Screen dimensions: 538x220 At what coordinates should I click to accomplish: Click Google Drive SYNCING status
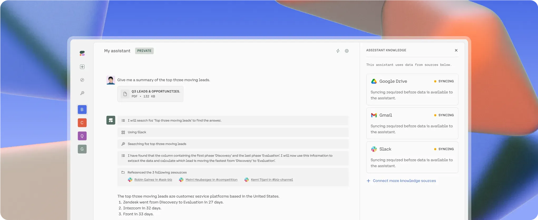444,81
